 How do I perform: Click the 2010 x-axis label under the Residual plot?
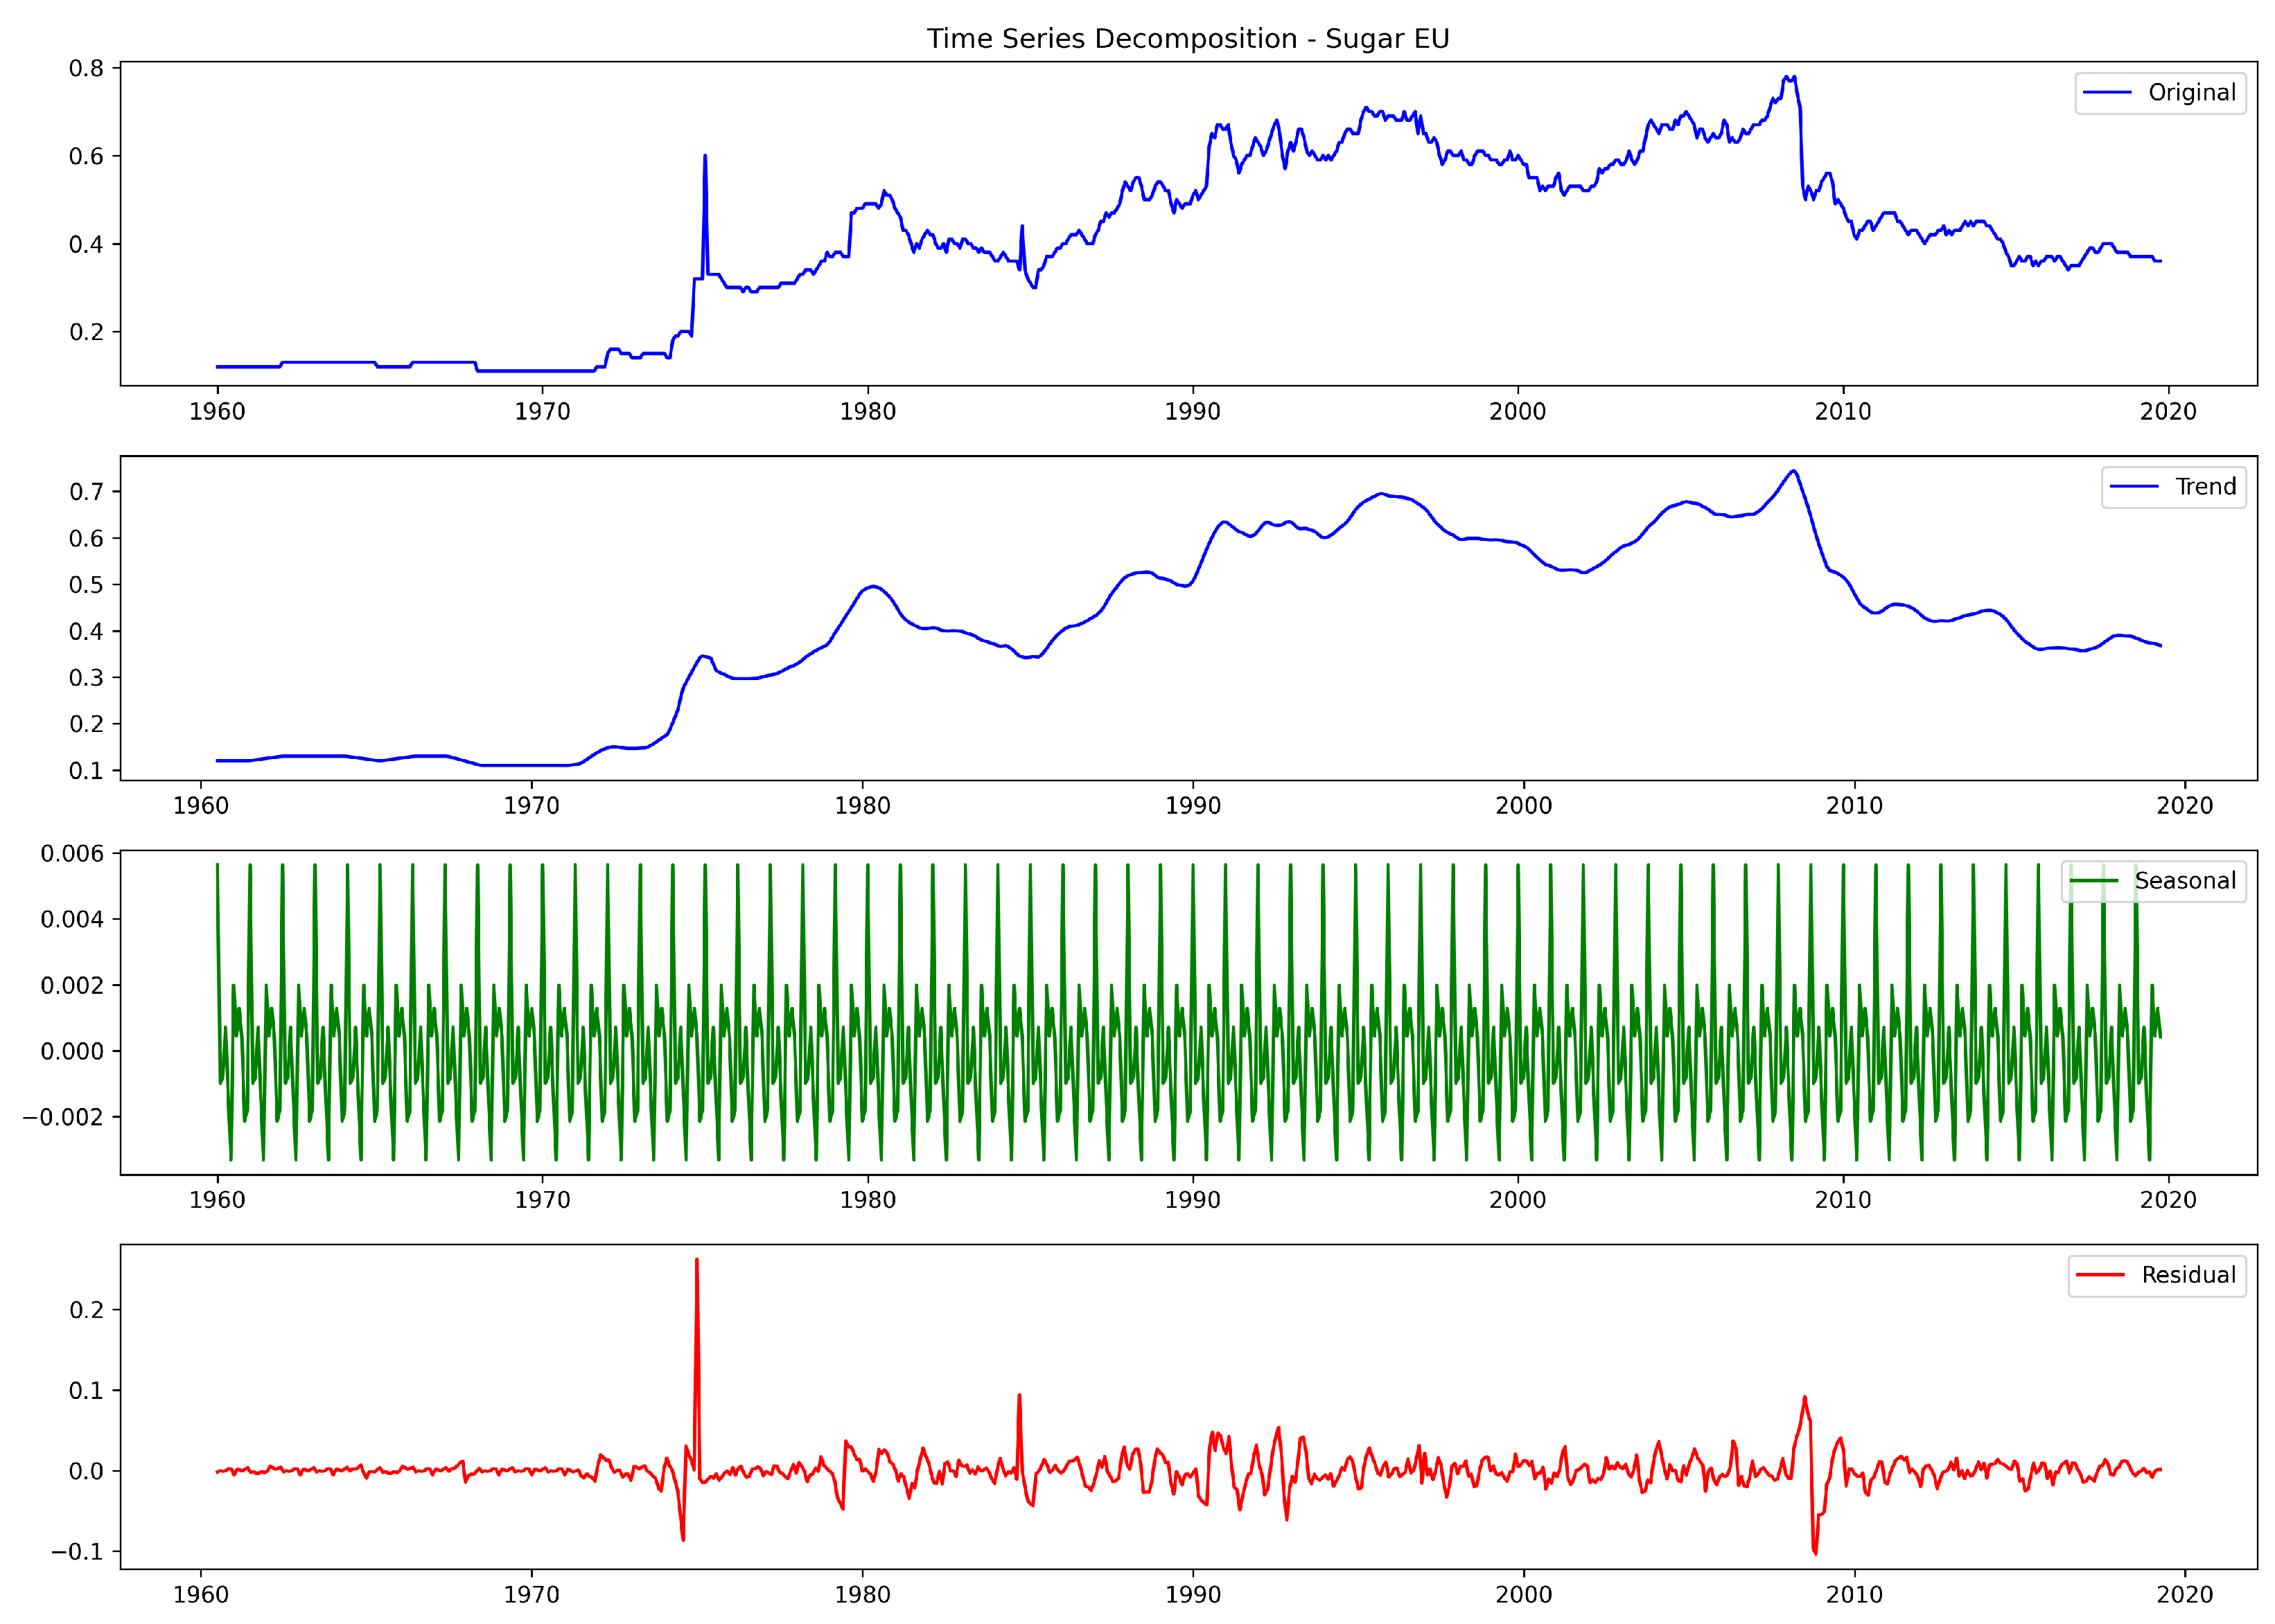[1854, 1594]
